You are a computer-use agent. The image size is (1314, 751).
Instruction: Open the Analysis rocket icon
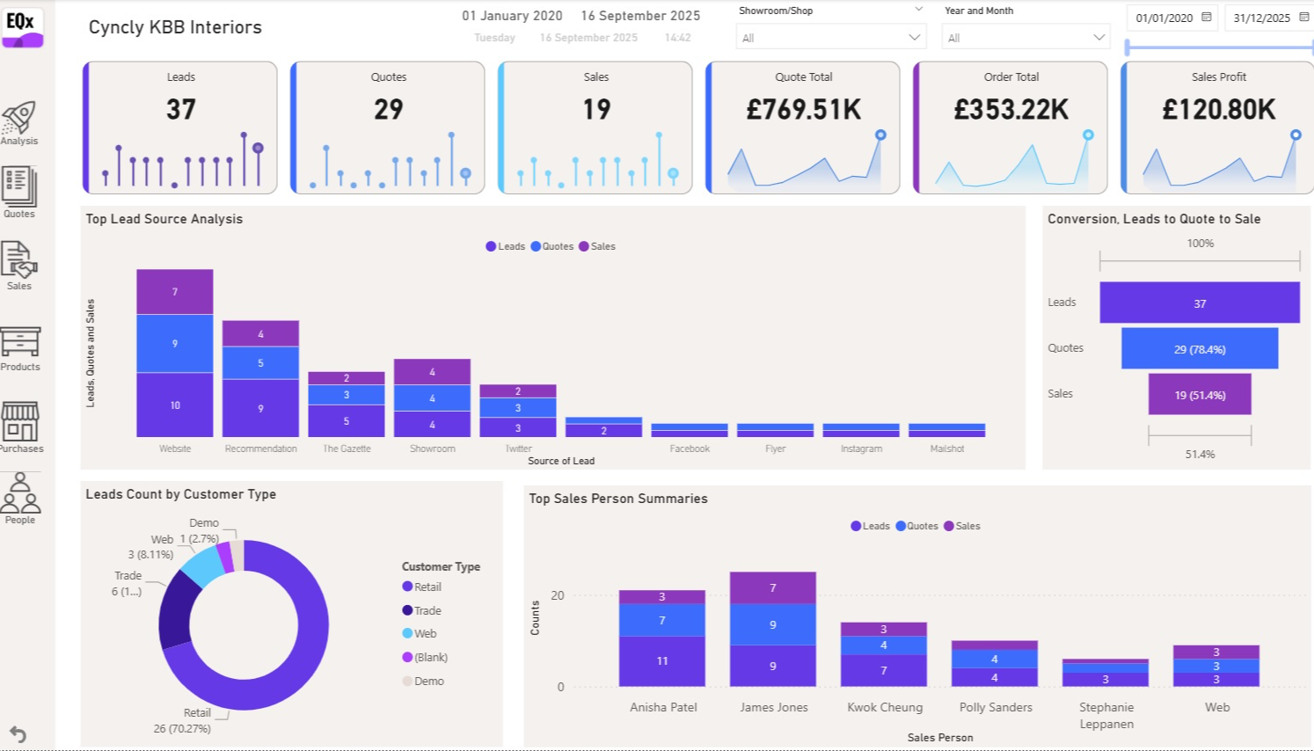tap(19, 118)
